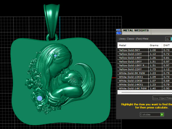Select the White Gold:10KX1 row
Viewport: 172px width, 129px height.
(145, 77)
